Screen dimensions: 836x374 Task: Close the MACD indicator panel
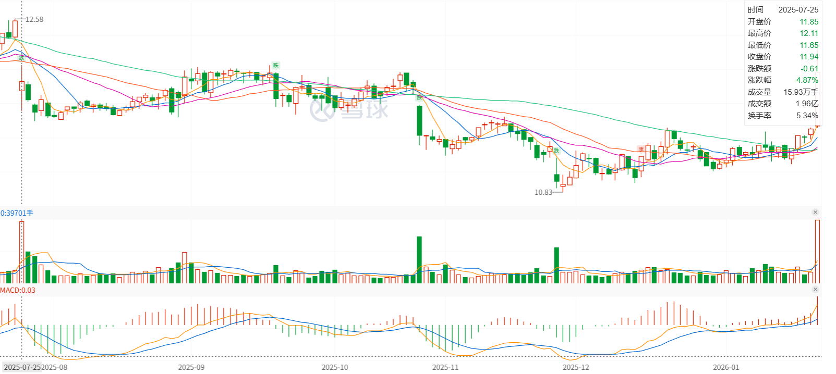coord(815,289)
